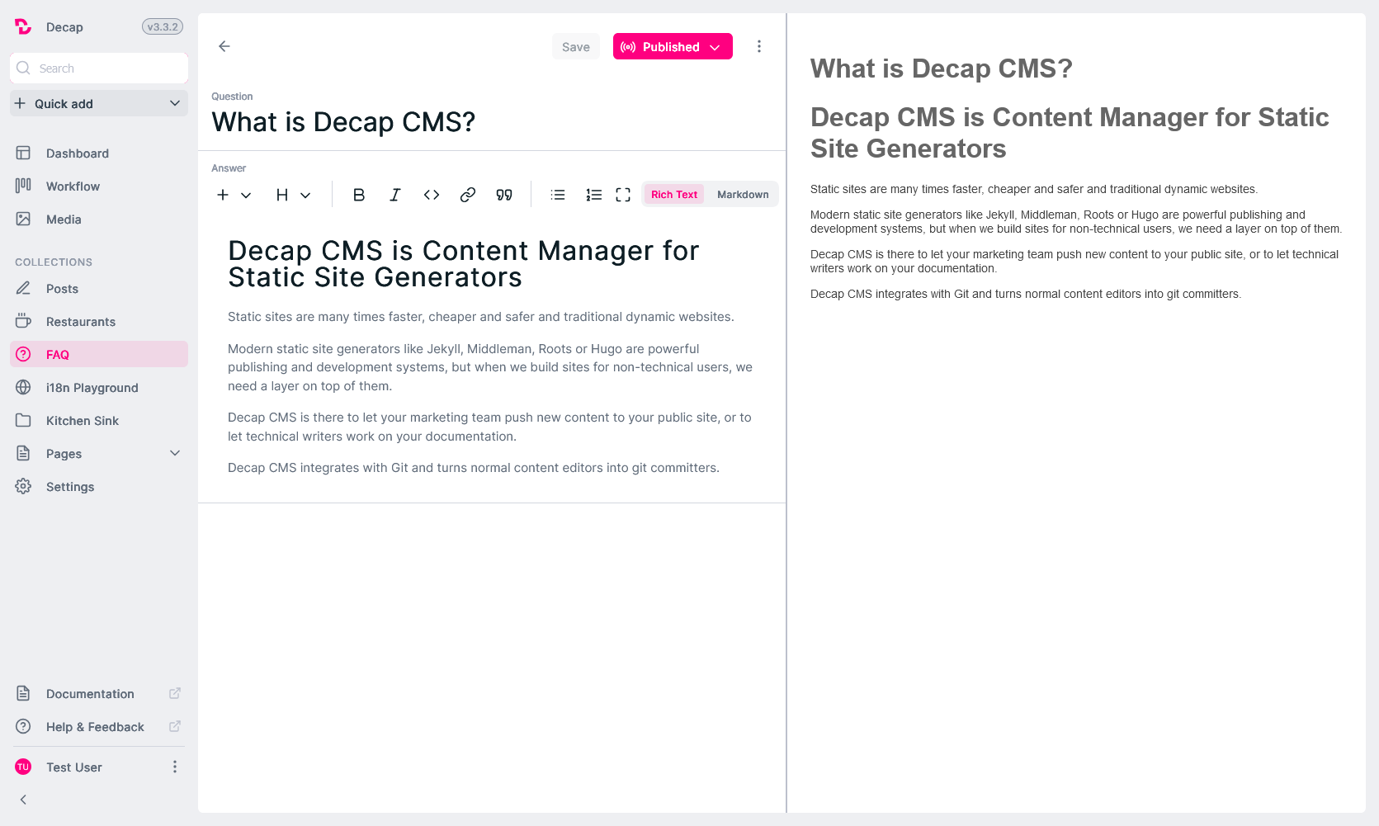Click the Test User avatar

(x=23, y=767)
